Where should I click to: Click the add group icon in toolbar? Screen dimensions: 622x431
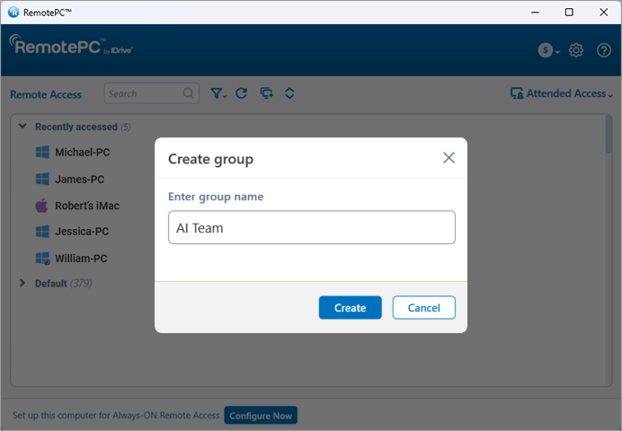click(265, 93)
